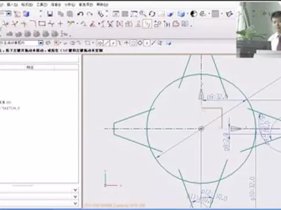Toggle the quadrant point snap circle icon
Viewport: 281px width, 210px height.
[x=140, y=43]
